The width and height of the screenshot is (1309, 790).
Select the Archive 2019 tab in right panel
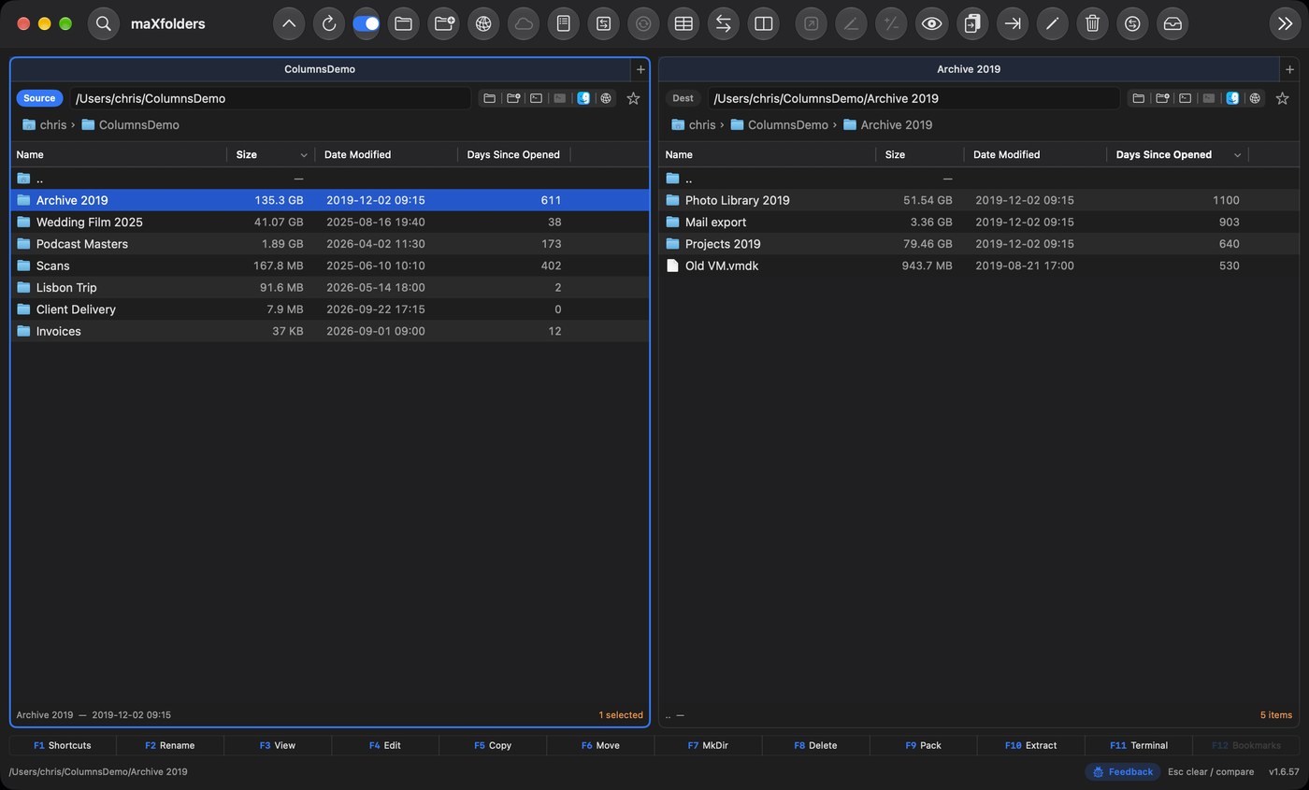[969, 69]
